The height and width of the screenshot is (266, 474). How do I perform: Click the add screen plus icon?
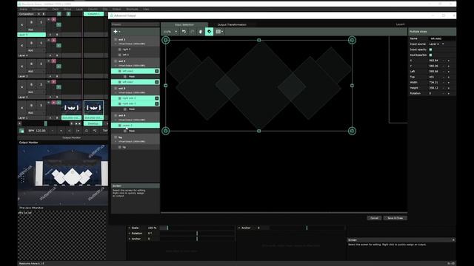pos(116,31)
